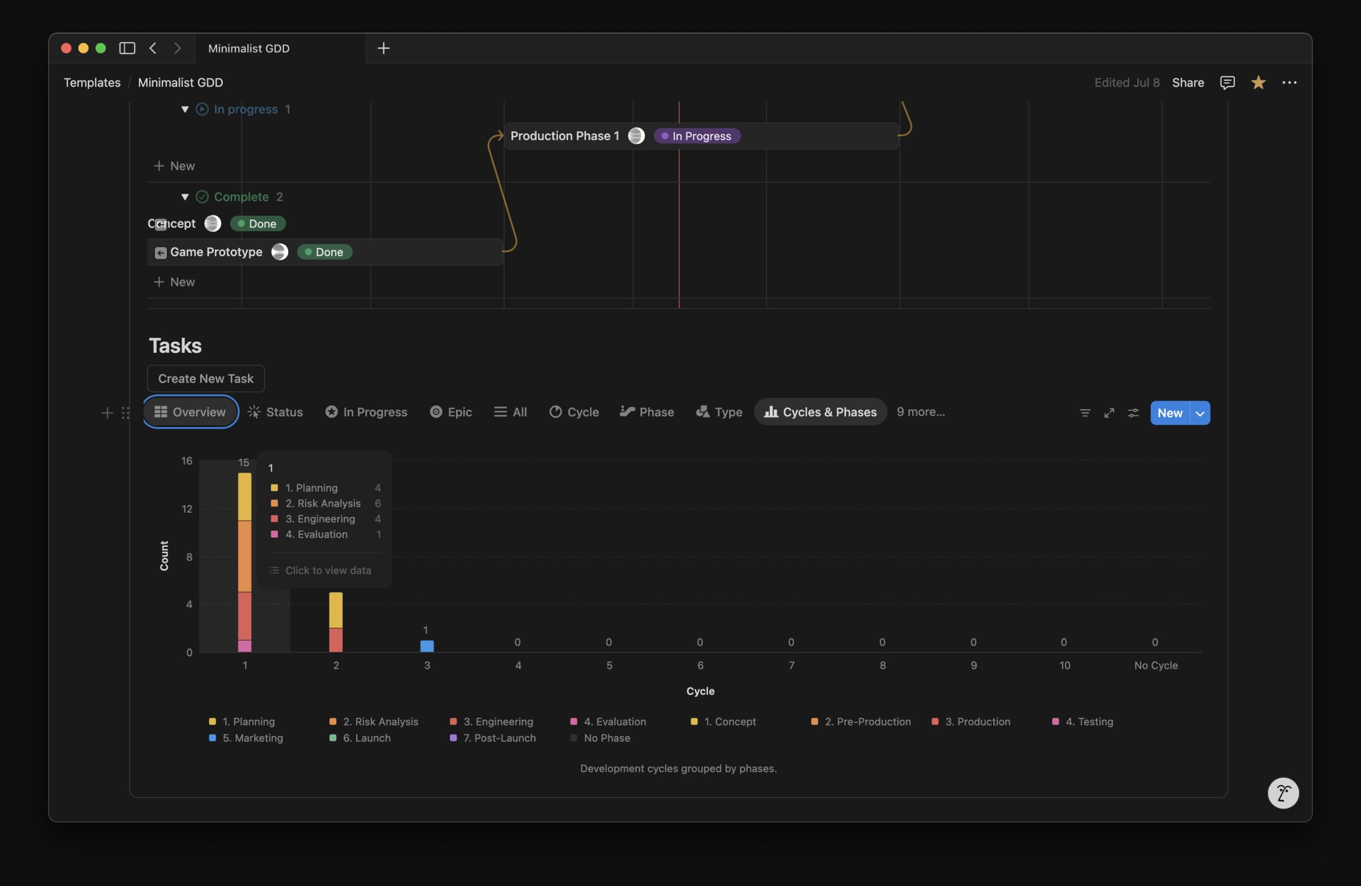Switch to the Overview tab
This screenshot has width=1361, height=886.
[190, 412]
